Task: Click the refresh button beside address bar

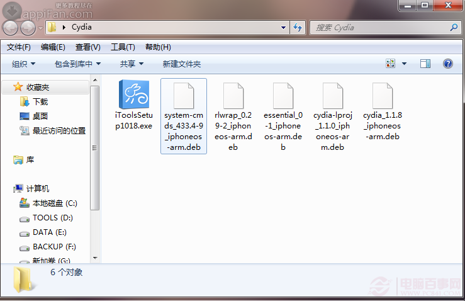Action: click(298, 28)
